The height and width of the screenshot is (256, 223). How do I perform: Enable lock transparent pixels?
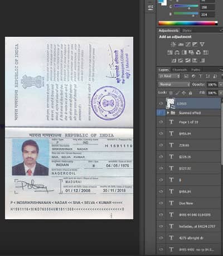171,93
